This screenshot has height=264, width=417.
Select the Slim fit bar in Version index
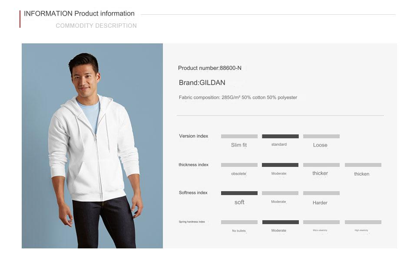239,136
